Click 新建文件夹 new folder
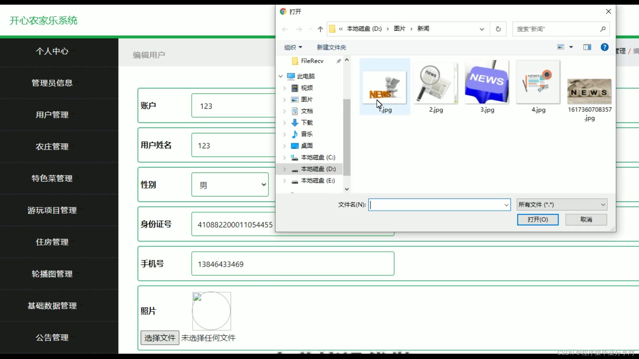 [331, 47]
